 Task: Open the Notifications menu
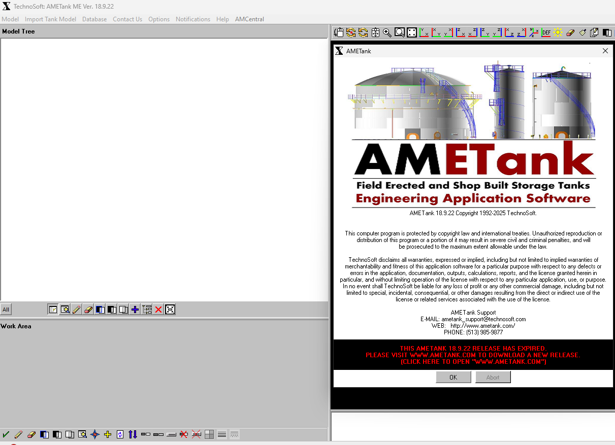tap(193, 19)
